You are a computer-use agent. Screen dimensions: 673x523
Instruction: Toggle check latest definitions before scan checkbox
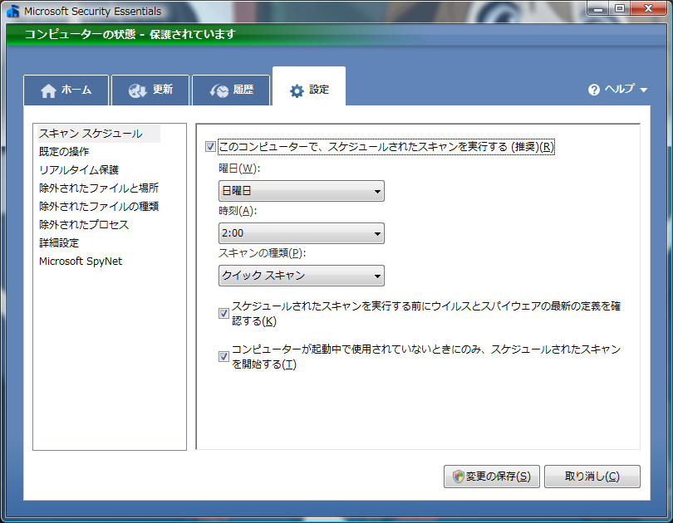[x=224, y=313]
